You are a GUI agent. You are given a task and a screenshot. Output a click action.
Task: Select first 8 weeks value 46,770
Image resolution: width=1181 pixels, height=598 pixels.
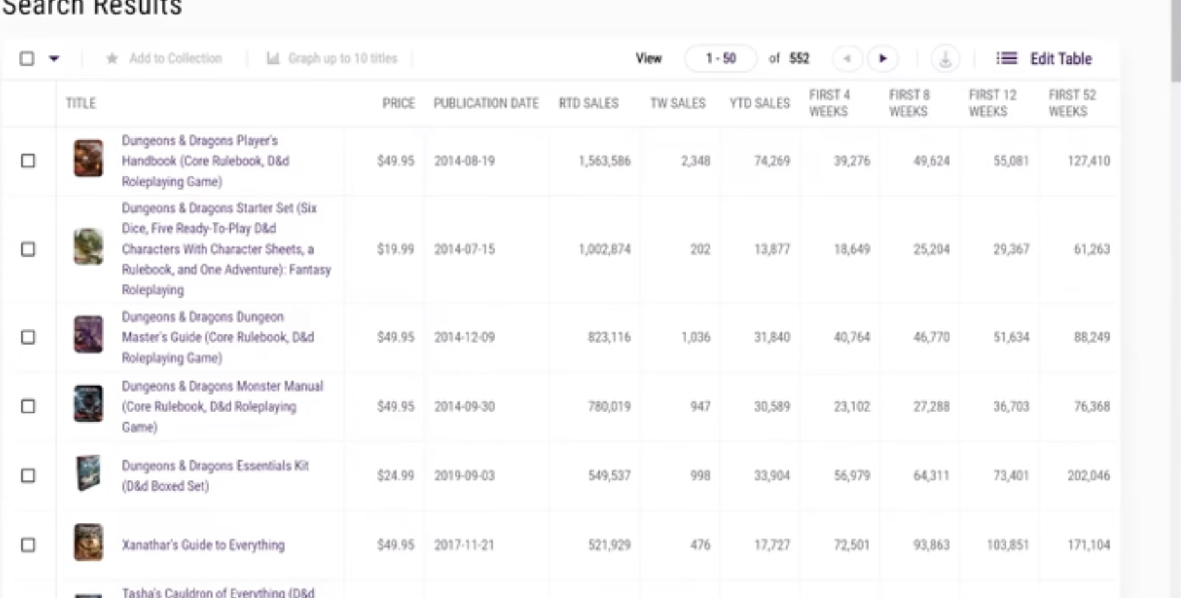coord(931,337)
